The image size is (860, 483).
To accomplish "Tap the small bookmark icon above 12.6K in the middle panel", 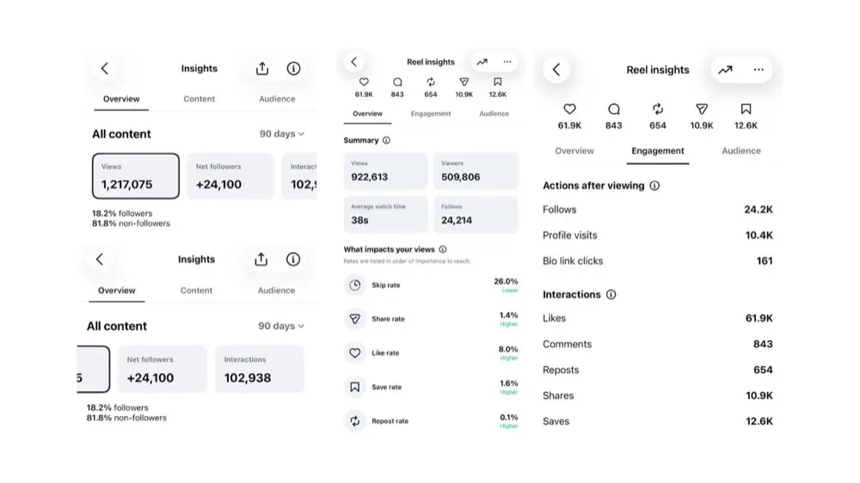I will (x=497, y=83).
